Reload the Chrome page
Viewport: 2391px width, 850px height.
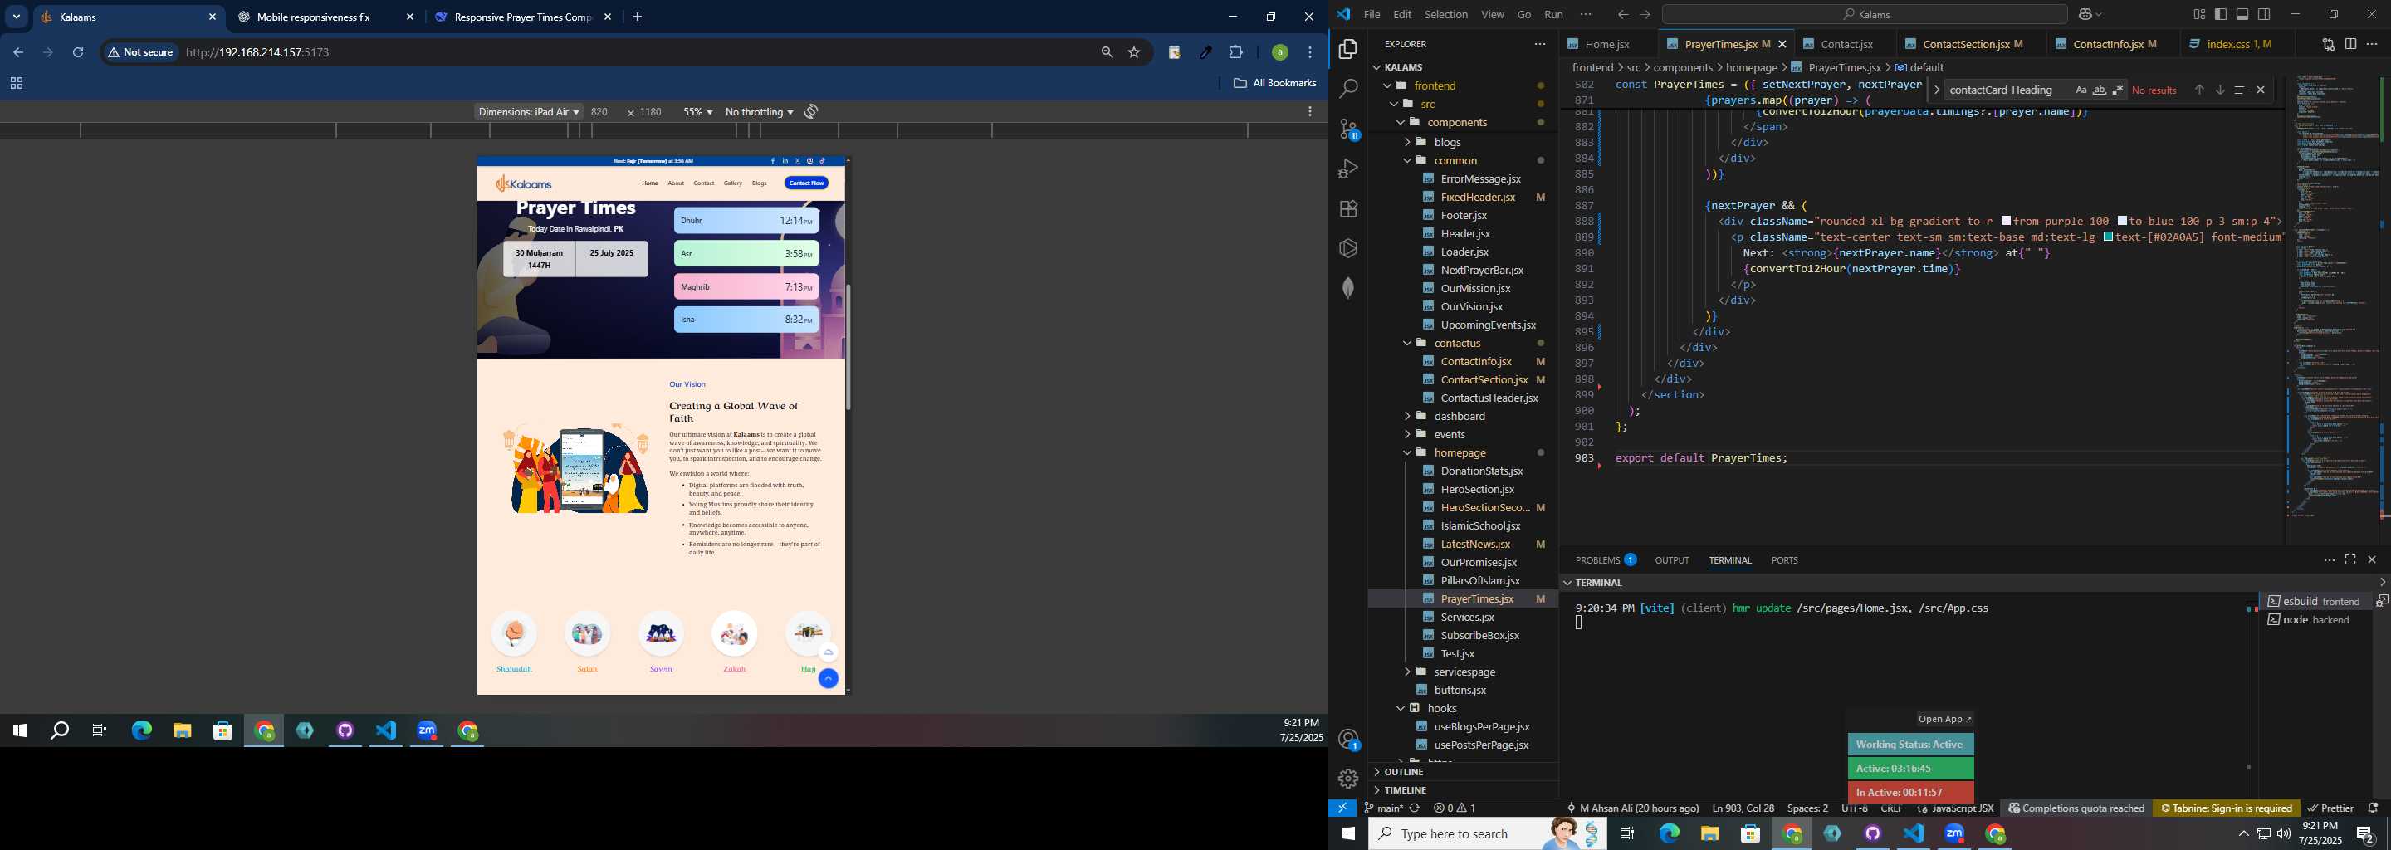[78, 53]
